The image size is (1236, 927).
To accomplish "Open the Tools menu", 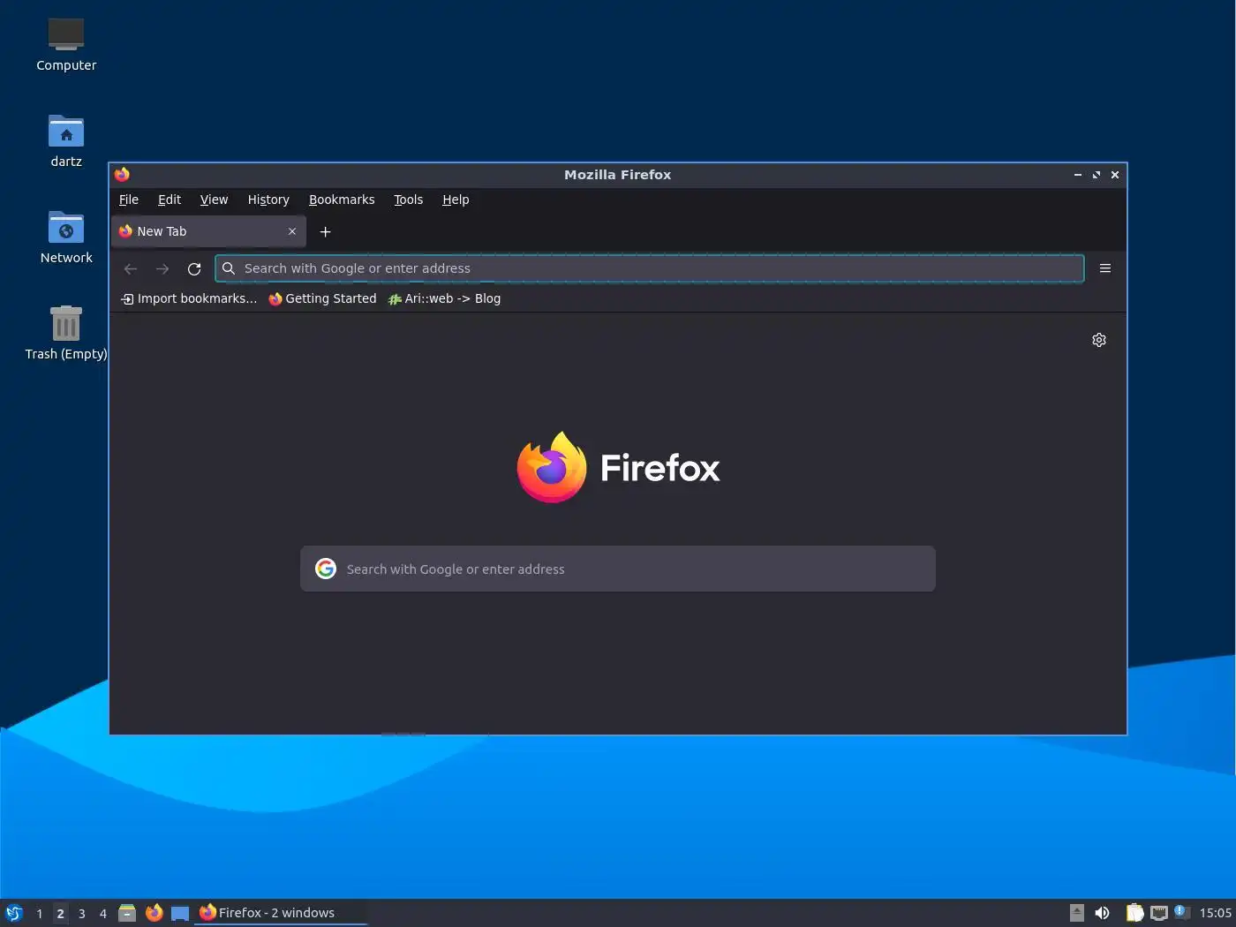I will 408,200.
